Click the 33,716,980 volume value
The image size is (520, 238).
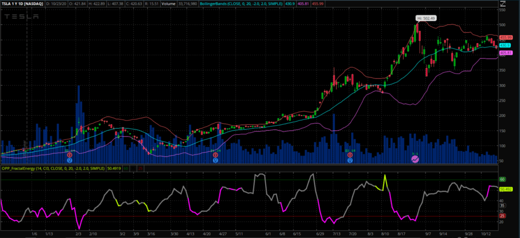coord(188,4)
